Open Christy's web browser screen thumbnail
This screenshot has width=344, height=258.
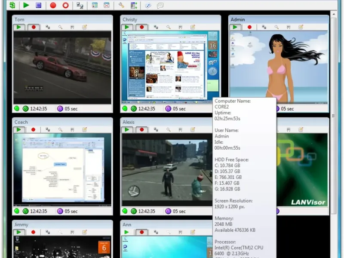click(x=170, y=68)
